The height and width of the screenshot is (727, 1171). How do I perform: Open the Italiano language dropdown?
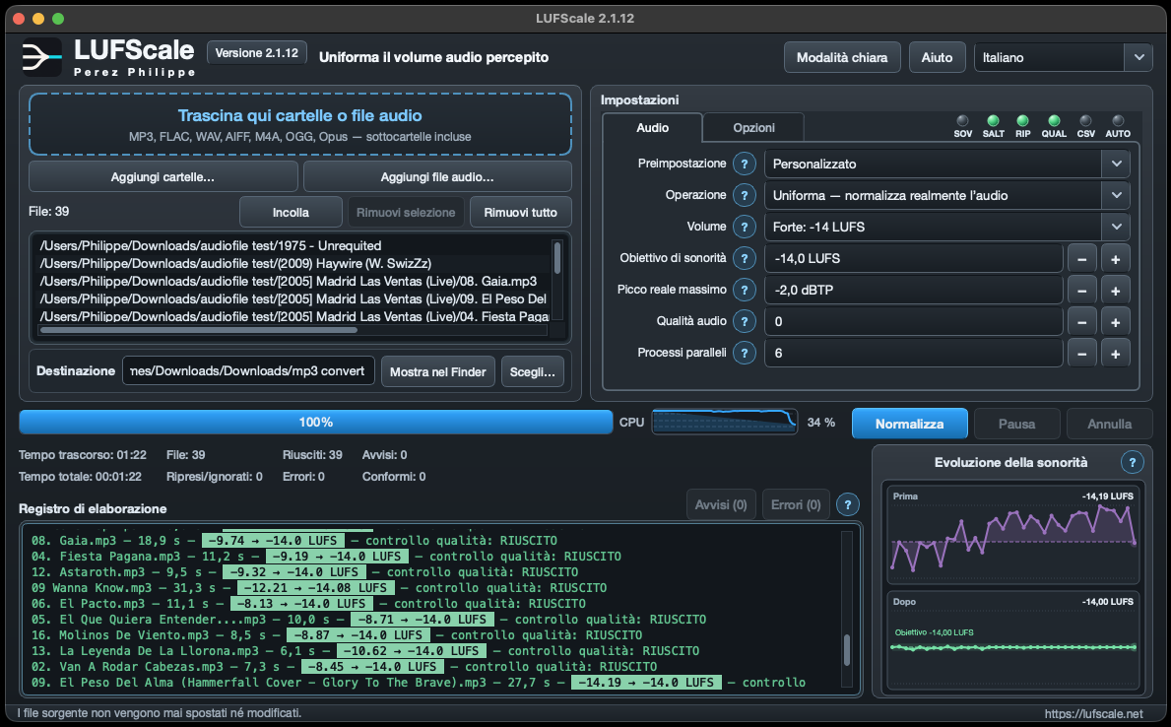click(x=1063, y=57)
